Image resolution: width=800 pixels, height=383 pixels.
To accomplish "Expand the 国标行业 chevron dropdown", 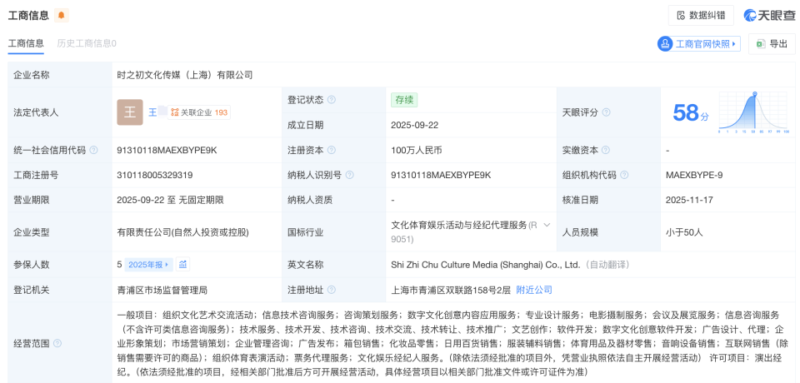I will coord(547,225).
